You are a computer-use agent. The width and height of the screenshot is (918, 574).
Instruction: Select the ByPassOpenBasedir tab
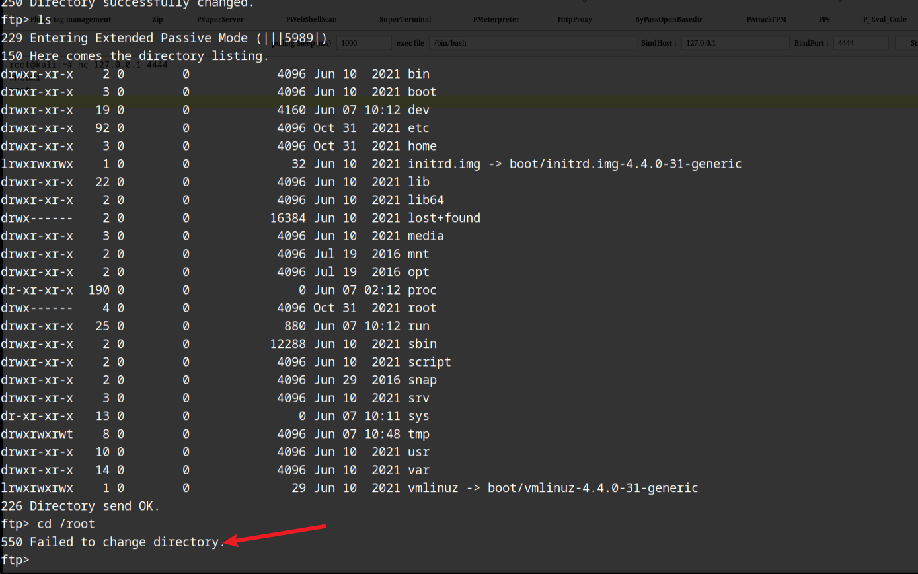(668, 20)
